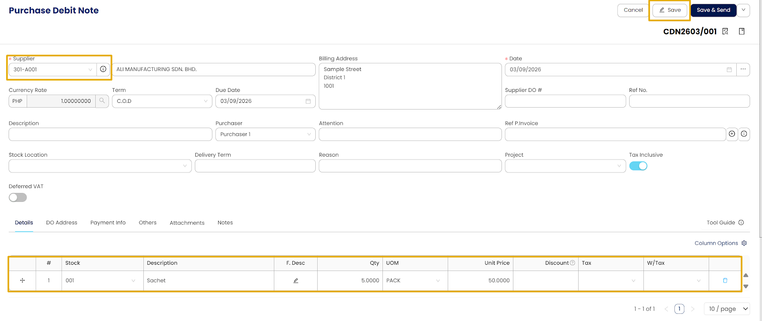Open the Term dropdown showing C.O.D

pos(162,101)
